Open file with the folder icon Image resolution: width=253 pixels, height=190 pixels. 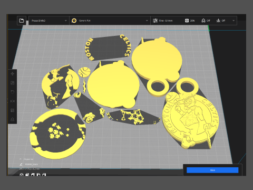pyautogui.click(x=22, y=21)
